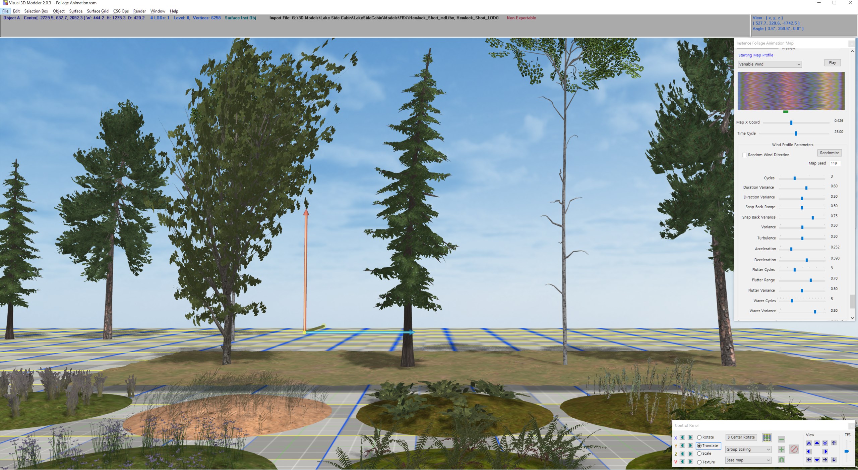The width and height of the screenshot is (858, 470).
Task: Click the grid snap icon beside B Center Rotate
Action: 767,437
